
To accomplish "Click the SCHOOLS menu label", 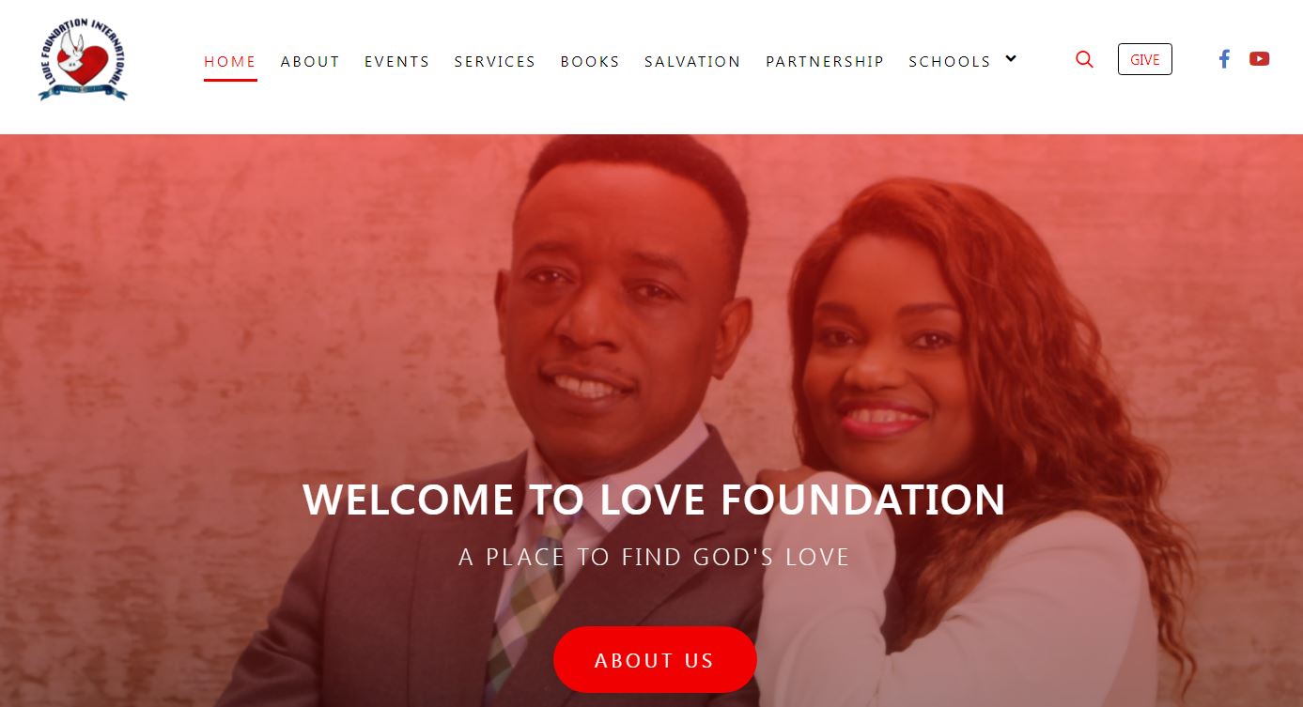I will (x=950, y=61).
